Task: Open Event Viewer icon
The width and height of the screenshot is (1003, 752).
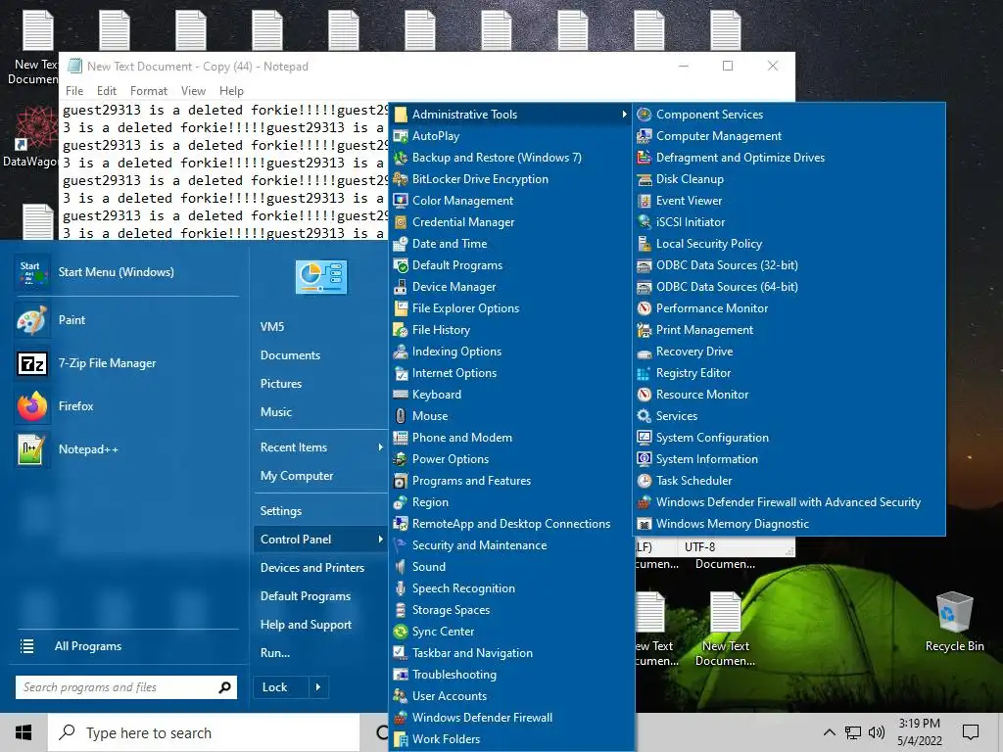Action: coord(645,201)
